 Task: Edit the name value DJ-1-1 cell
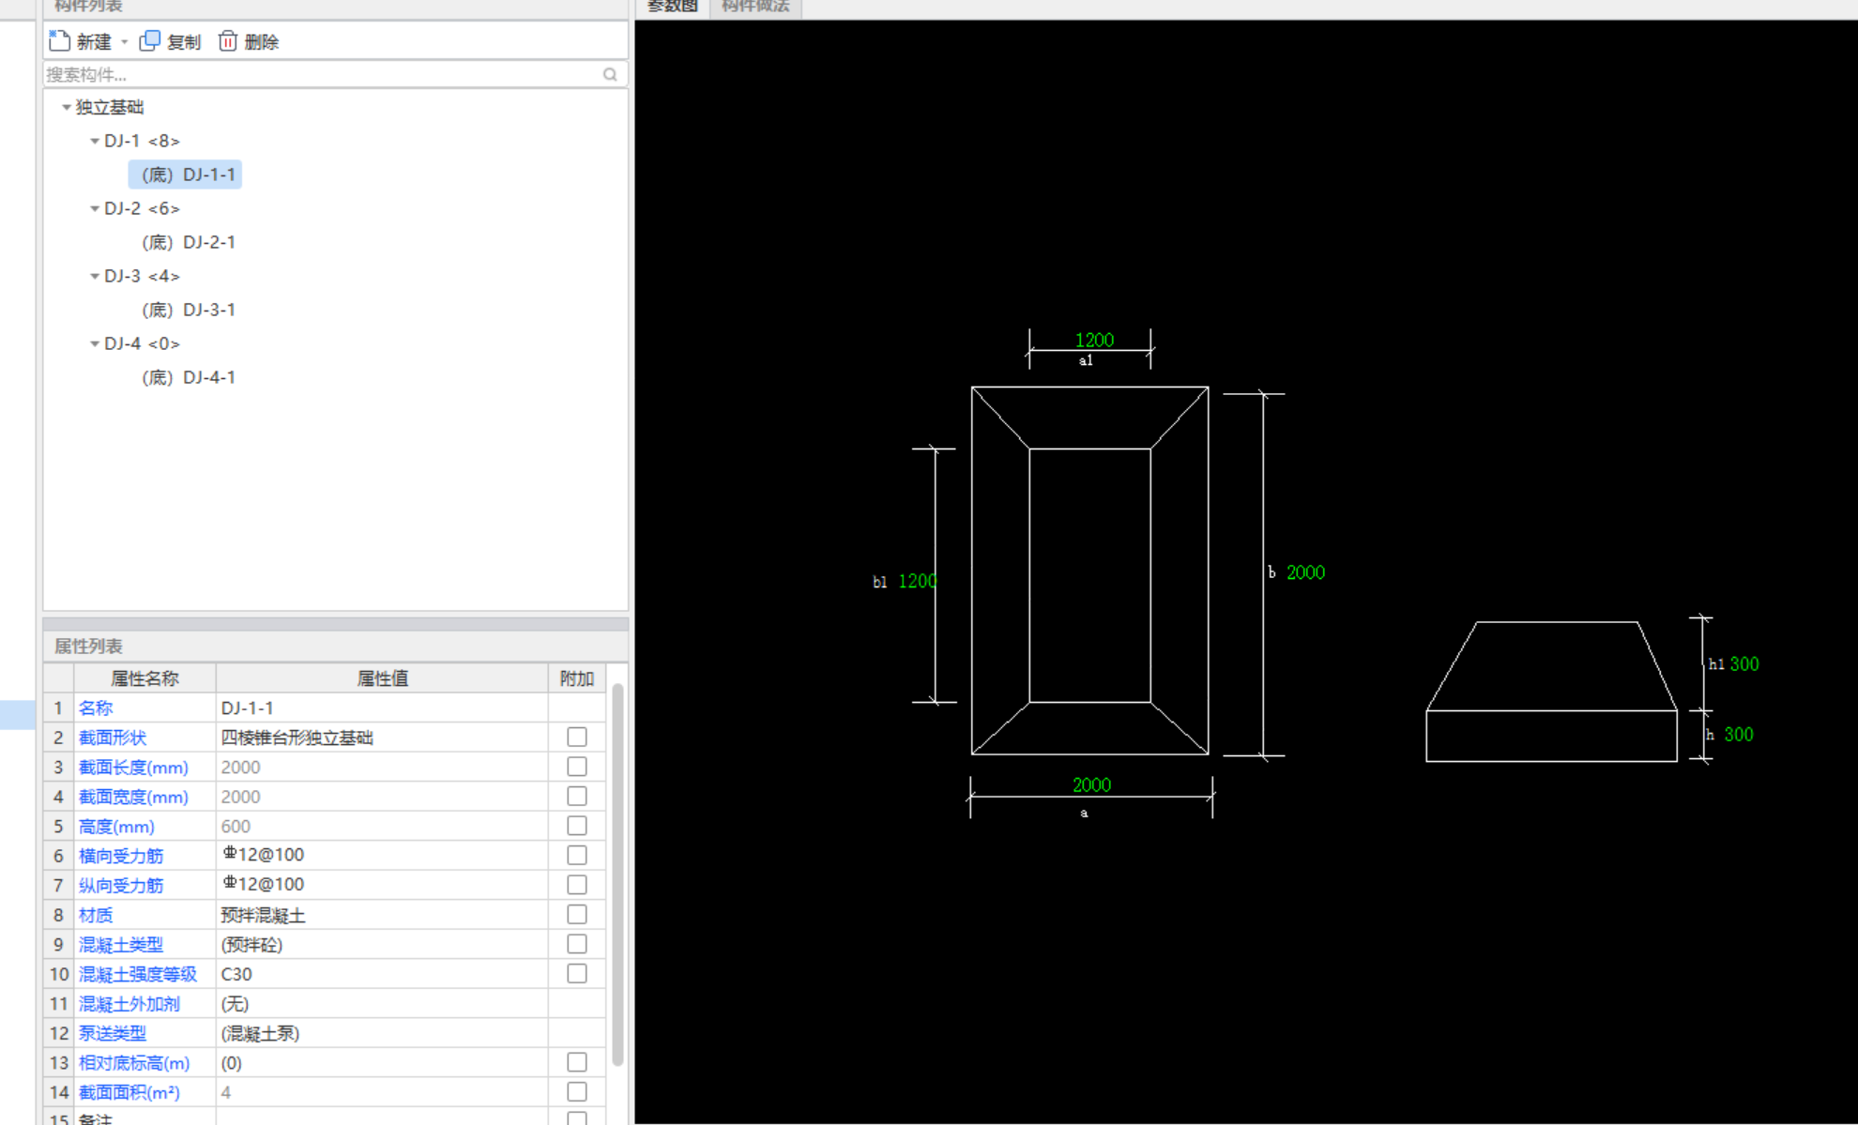click(x=382, y=708)
